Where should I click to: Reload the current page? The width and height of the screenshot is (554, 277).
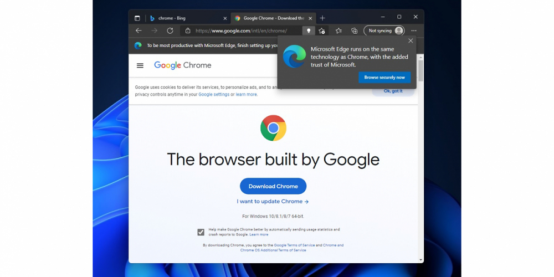(x=170, y=30)
